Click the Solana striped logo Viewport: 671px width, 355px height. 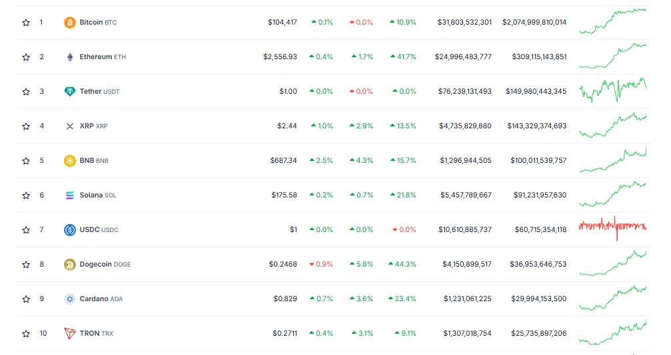[70, 195]
